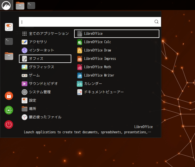Open LibreOffice Writer icon
195x167 pixels.
pos(80,75)
